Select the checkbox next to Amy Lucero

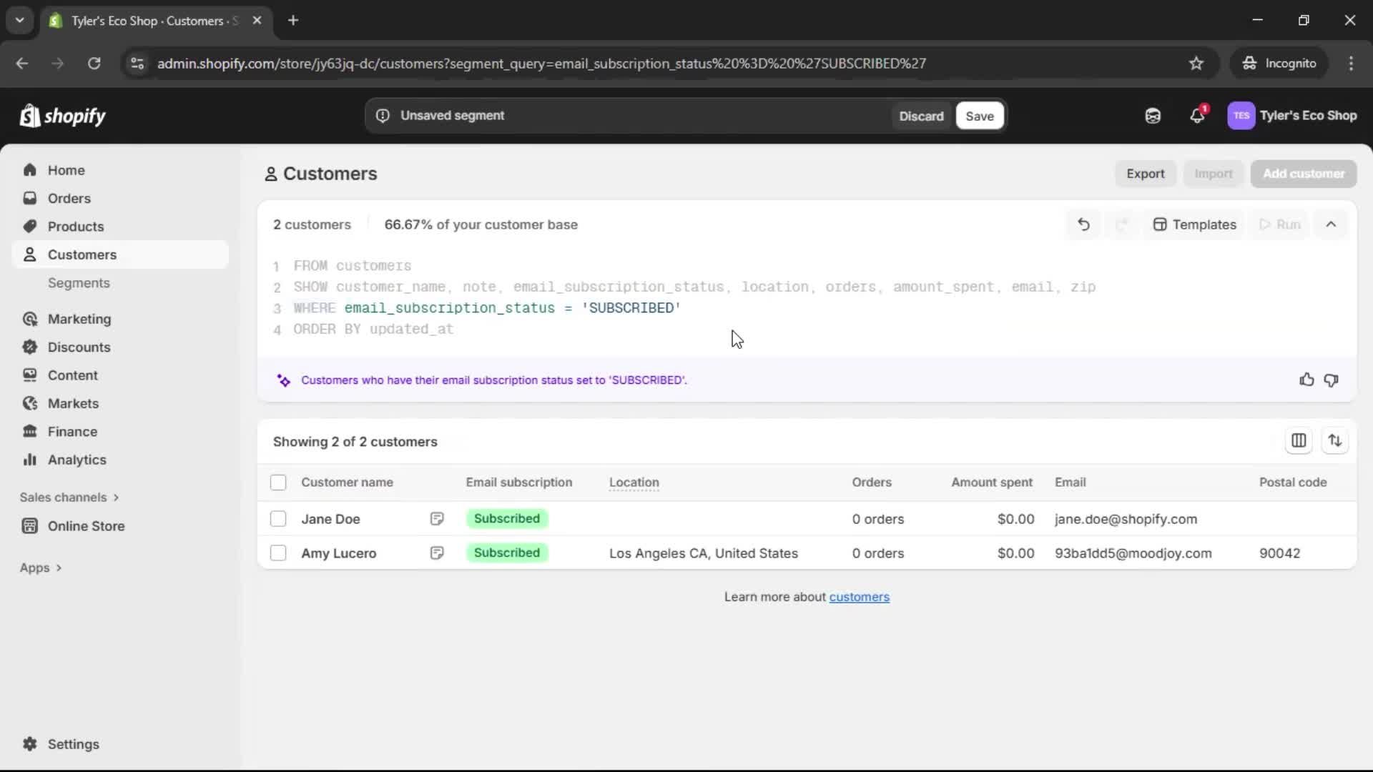click(278, 553)
